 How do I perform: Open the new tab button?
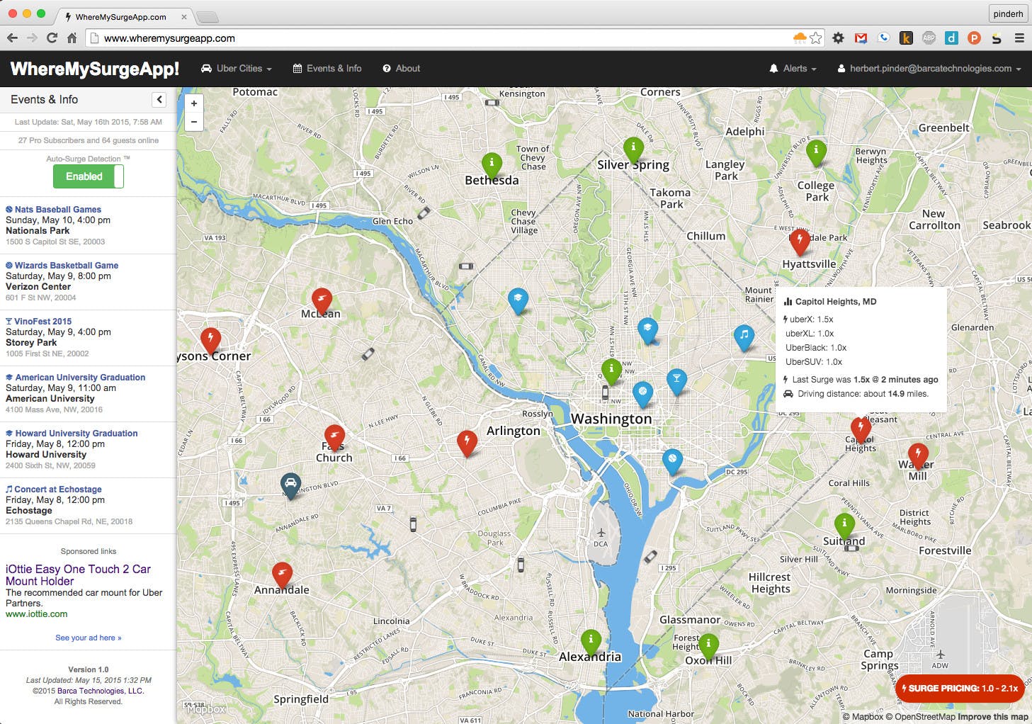point(207,17)
